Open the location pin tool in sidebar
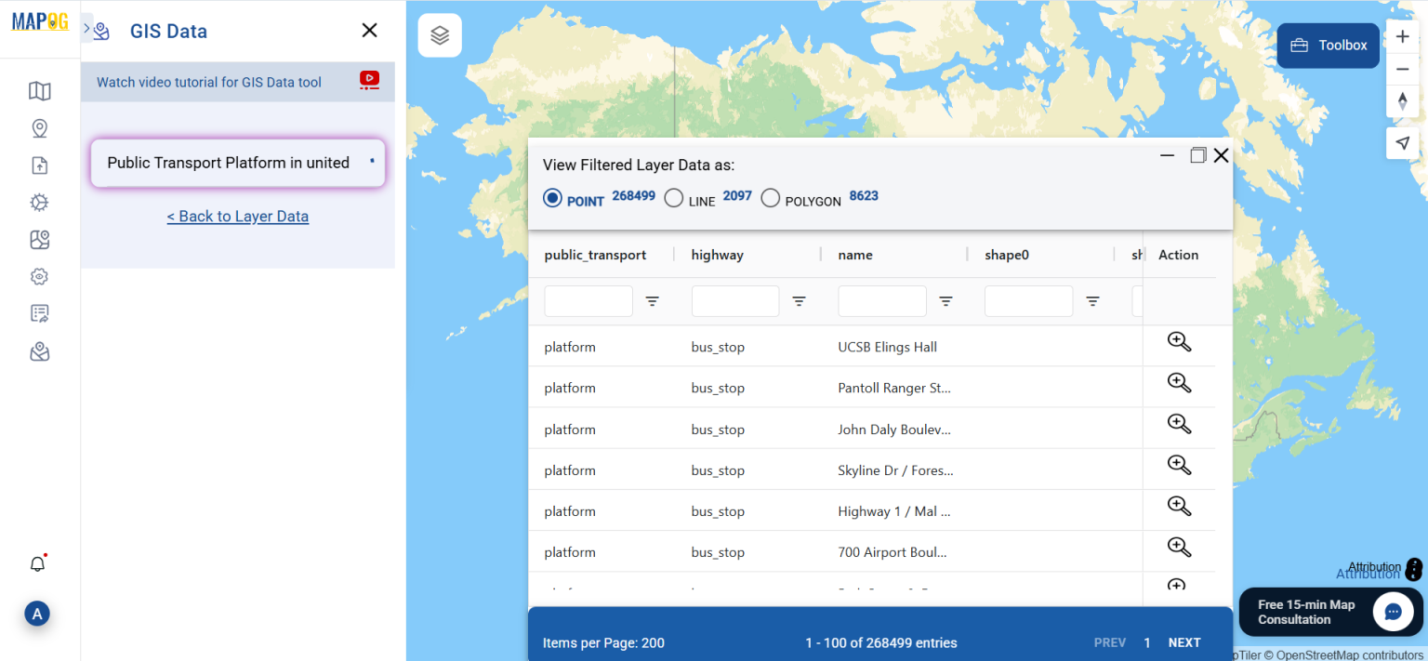This screenshot has width=1428, height=661. click(39, 127)
